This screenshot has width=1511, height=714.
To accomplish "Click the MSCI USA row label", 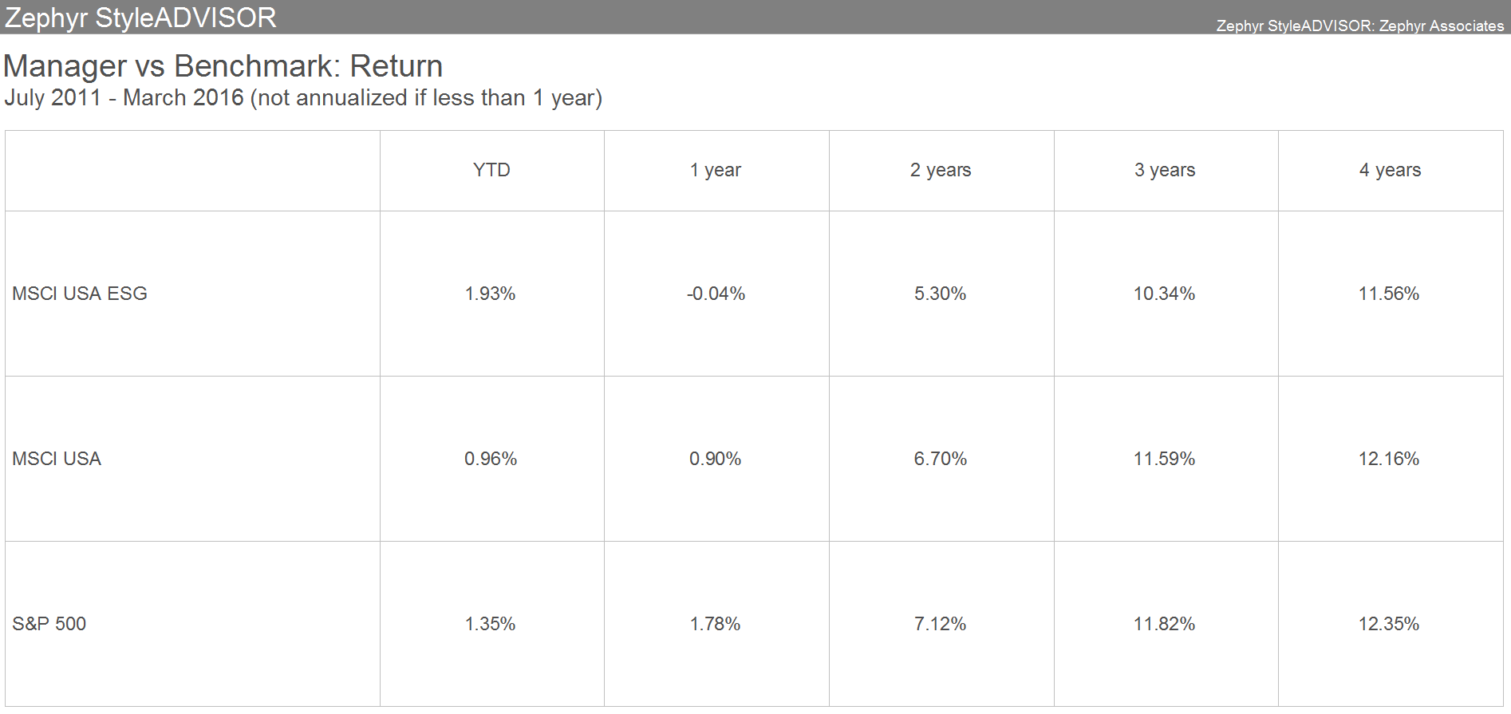I will coord(57,459).
